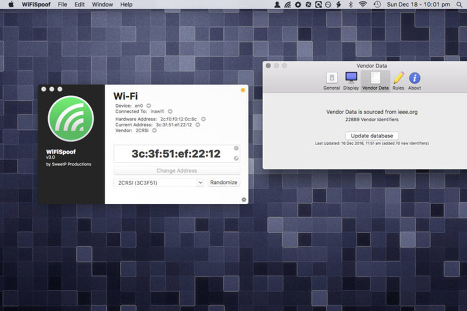The height and width of the screenshot is (311, 467).
Task: Click the by SweetP Productions credit text
Action: click(68, 164)
